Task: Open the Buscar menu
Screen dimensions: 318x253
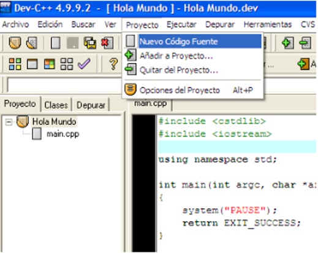Action: coord(83,25)
